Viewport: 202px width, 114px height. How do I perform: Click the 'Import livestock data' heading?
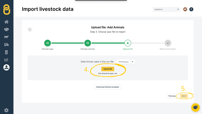click(x=48, y=9)
